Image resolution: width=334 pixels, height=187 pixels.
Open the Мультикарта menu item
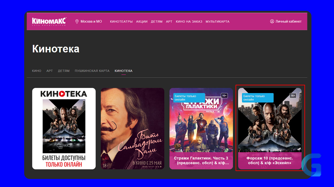click(218, 22)
